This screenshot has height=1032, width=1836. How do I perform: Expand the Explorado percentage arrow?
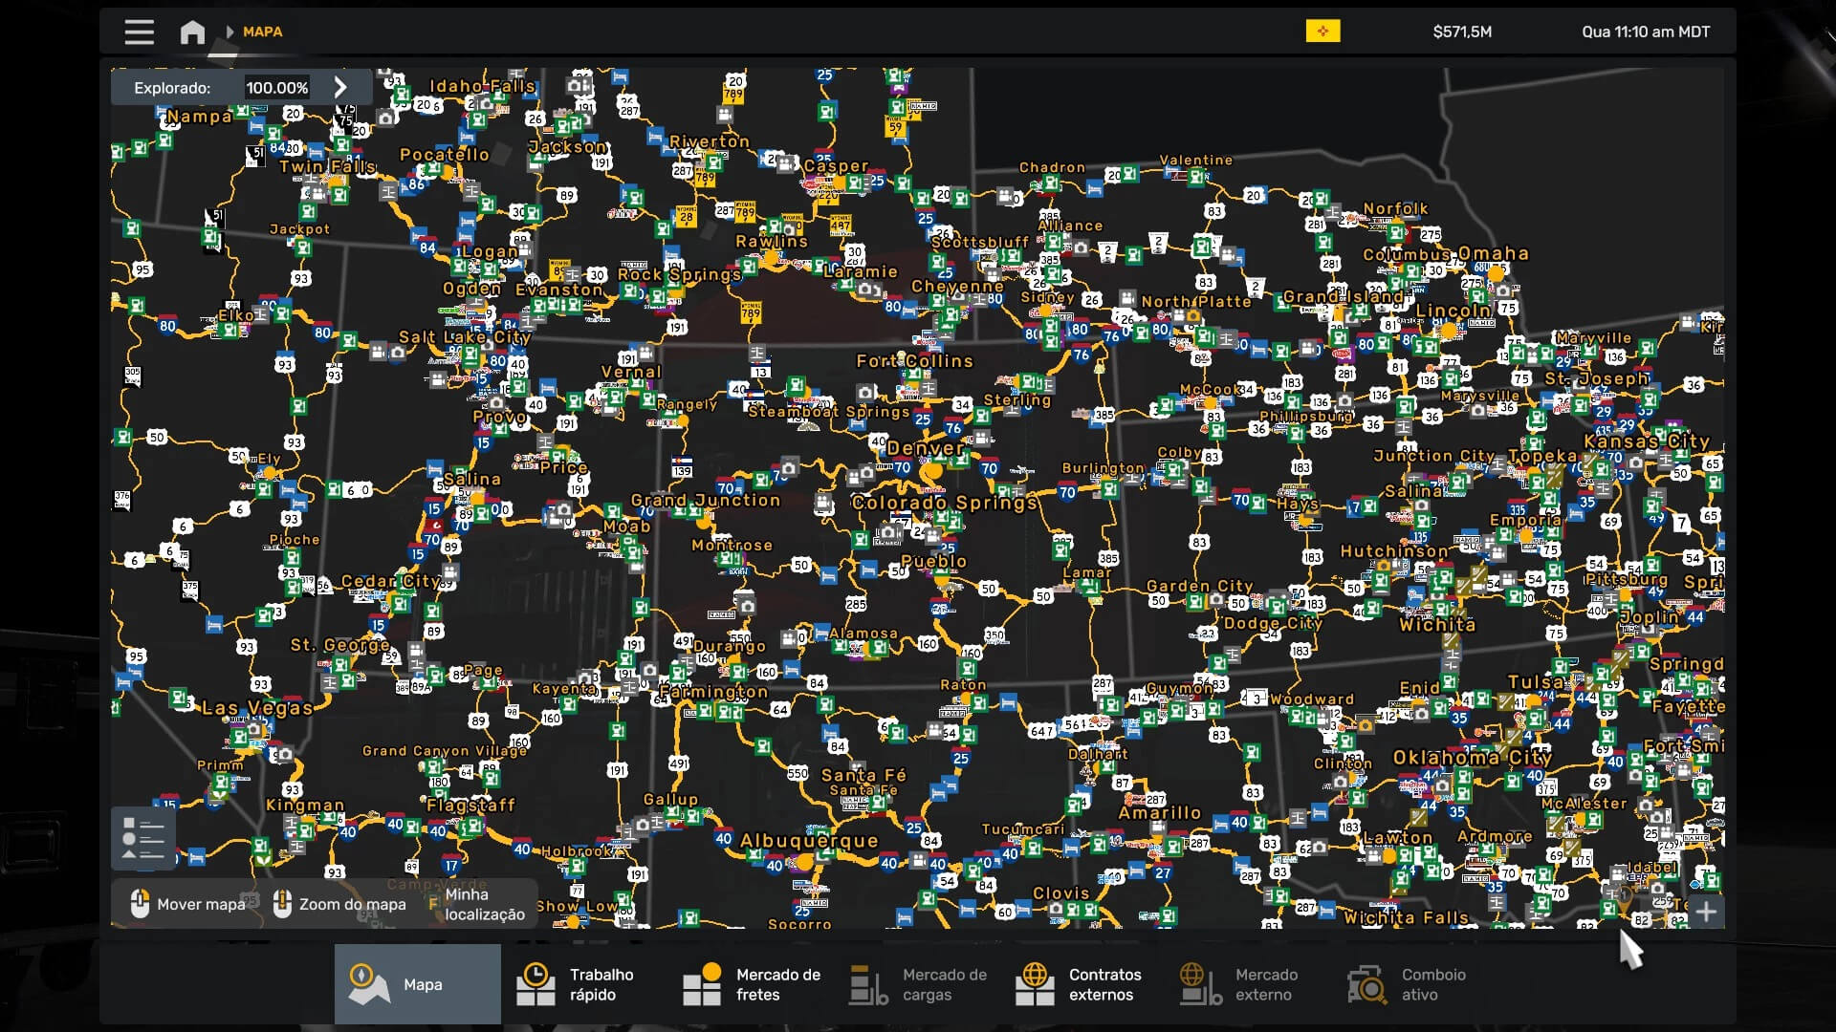(x=340, y=87)
